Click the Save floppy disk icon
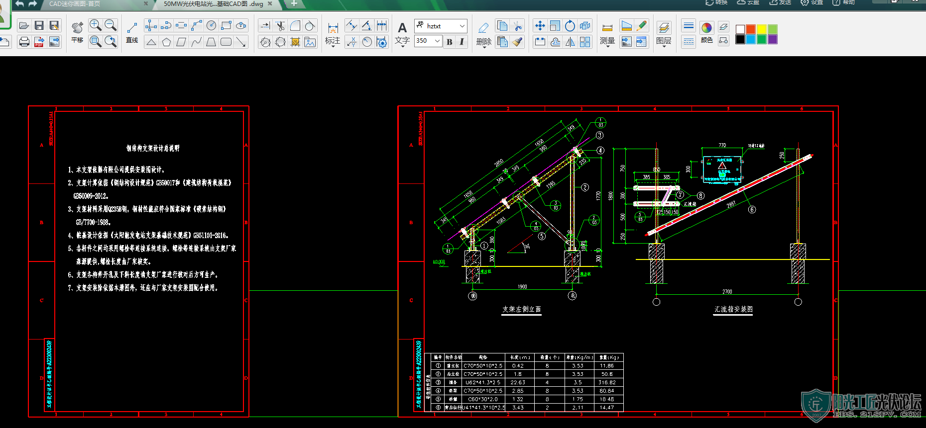The image size is (926, 428). [x=39, y=25]
